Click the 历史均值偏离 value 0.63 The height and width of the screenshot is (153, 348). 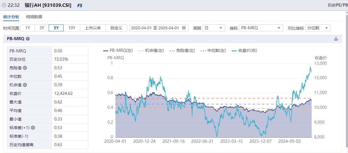(x=58, y=145)
